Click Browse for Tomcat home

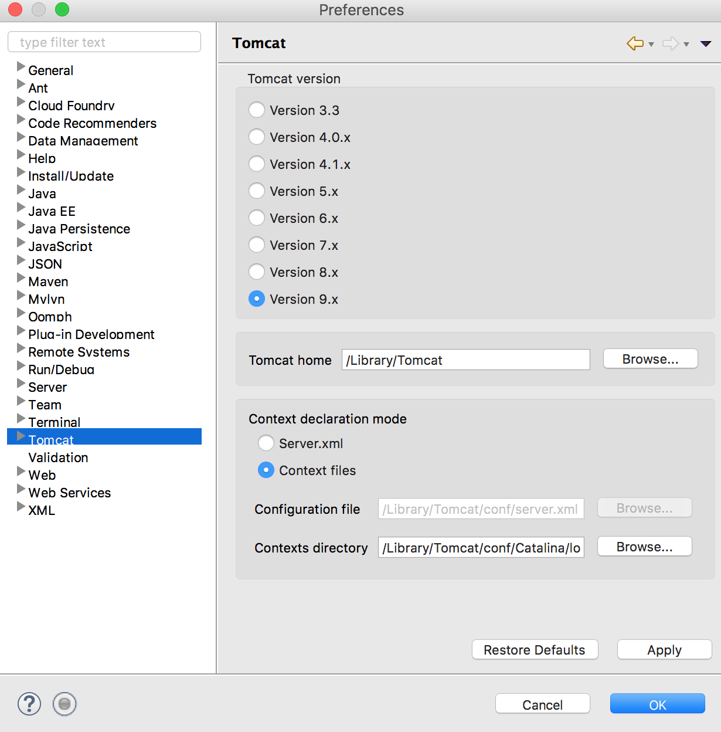click(651, 359)
